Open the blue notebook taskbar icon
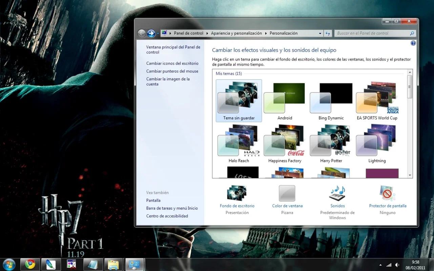 coord(92,264)
